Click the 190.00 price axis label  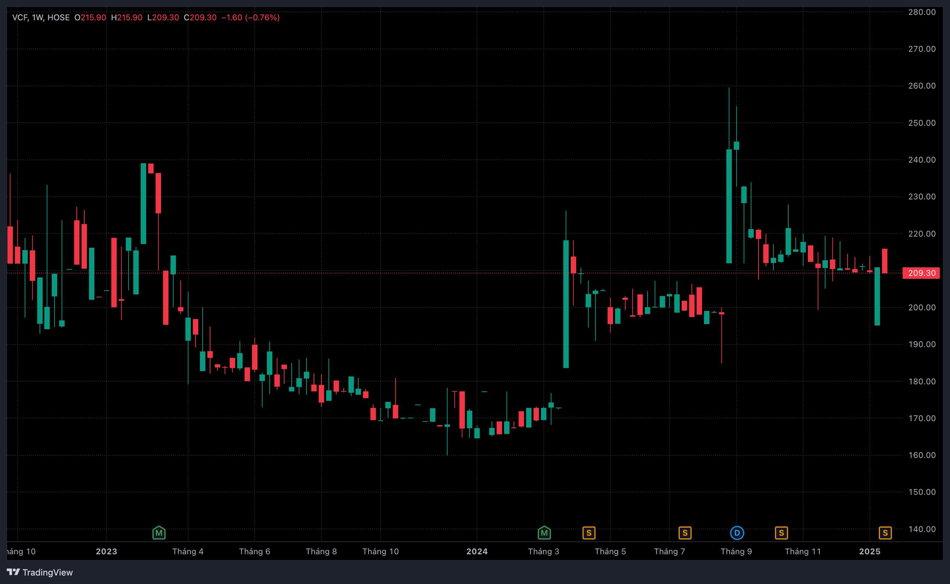pos(922,344)
